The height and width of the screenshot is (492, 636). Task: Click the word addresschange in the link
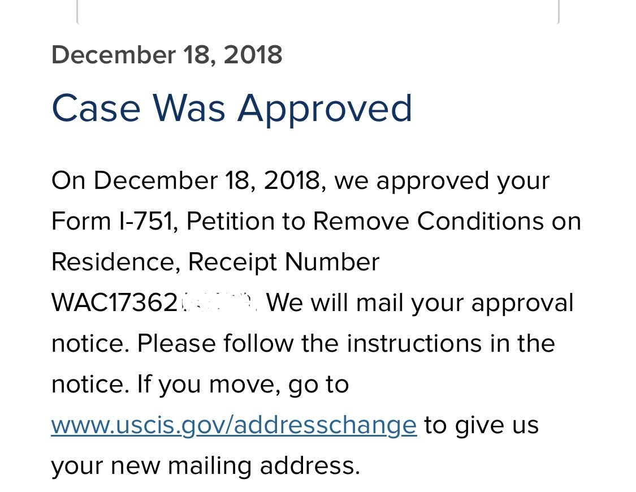(x=325, y=425)
